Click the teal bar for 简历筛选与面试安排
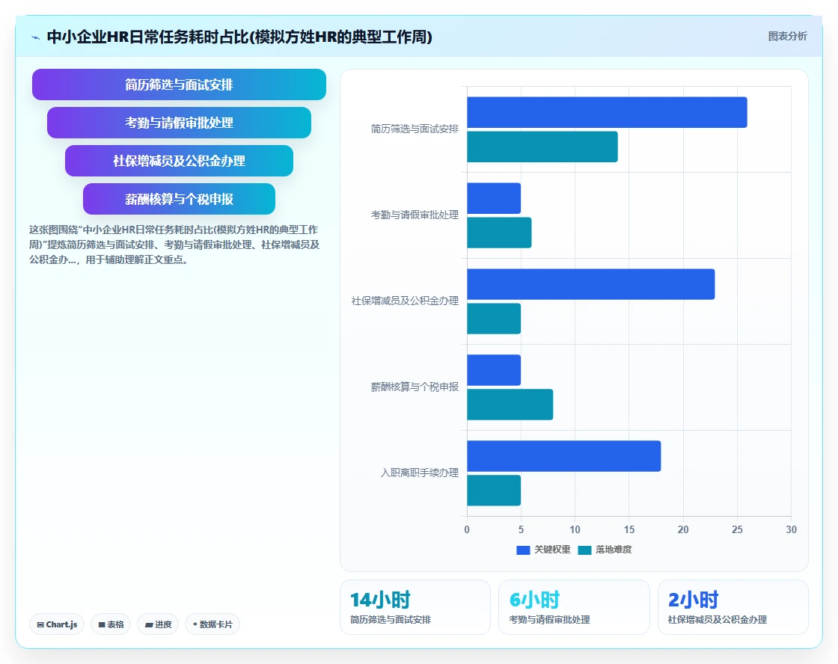The height and width of the screenshot is (664, 838). tap(542, 147)
